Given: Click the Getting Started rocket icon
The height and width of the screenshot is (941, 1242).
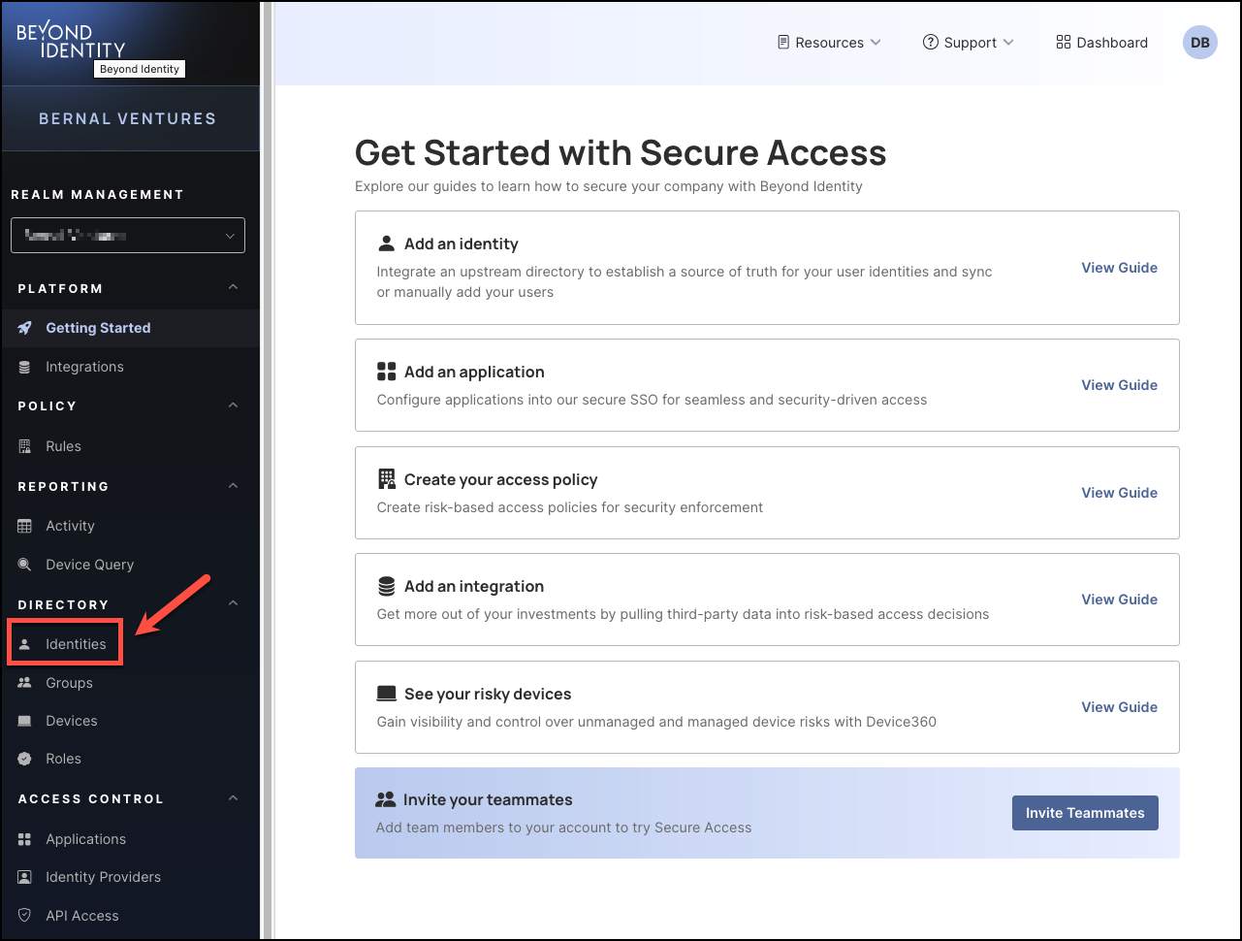Looking at the screenshot, I should point(25,328).
